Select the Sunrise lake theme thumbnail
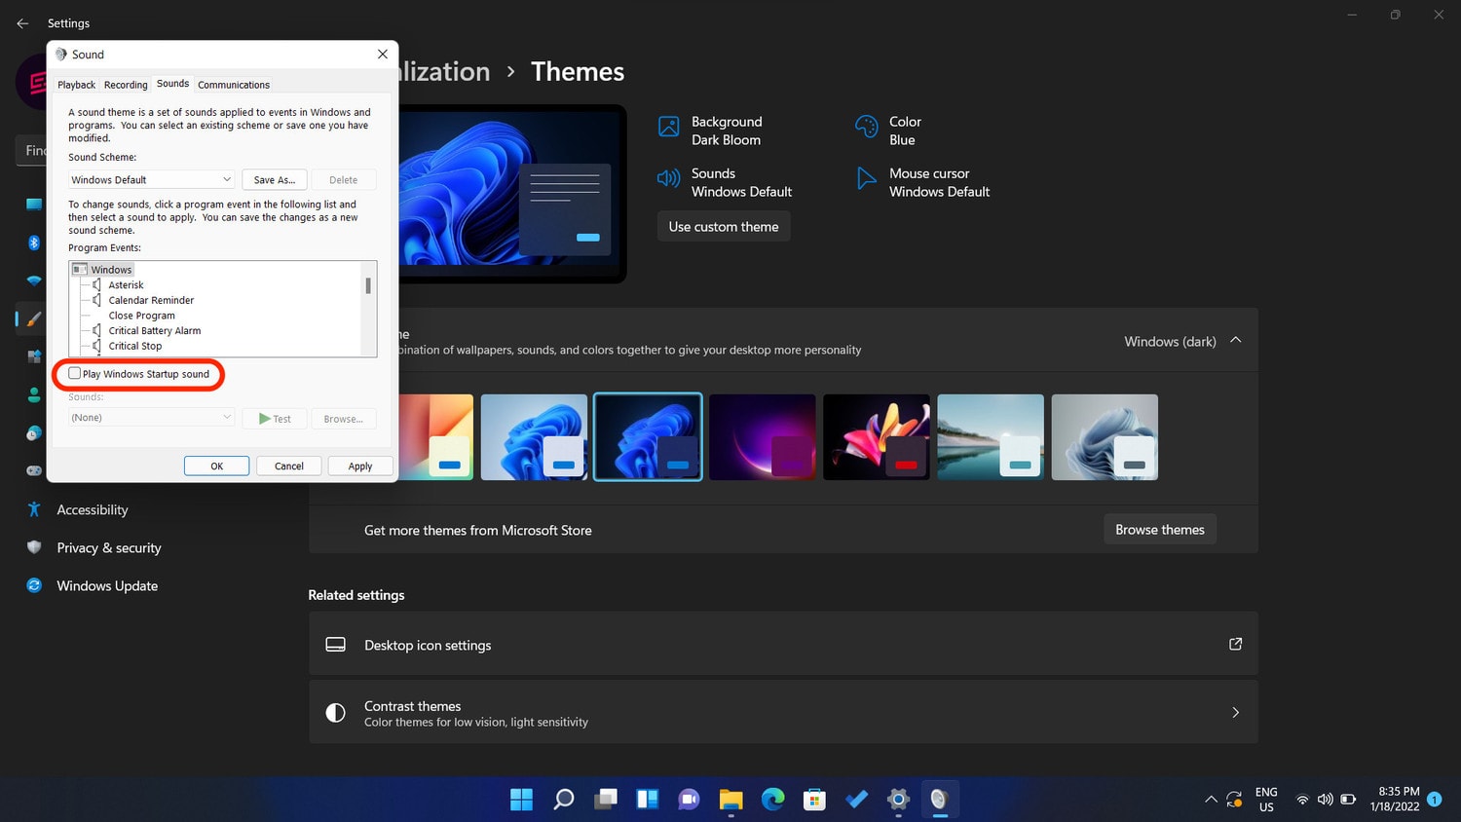Screen dimensions: 1461x822 (x=991, y=437)
